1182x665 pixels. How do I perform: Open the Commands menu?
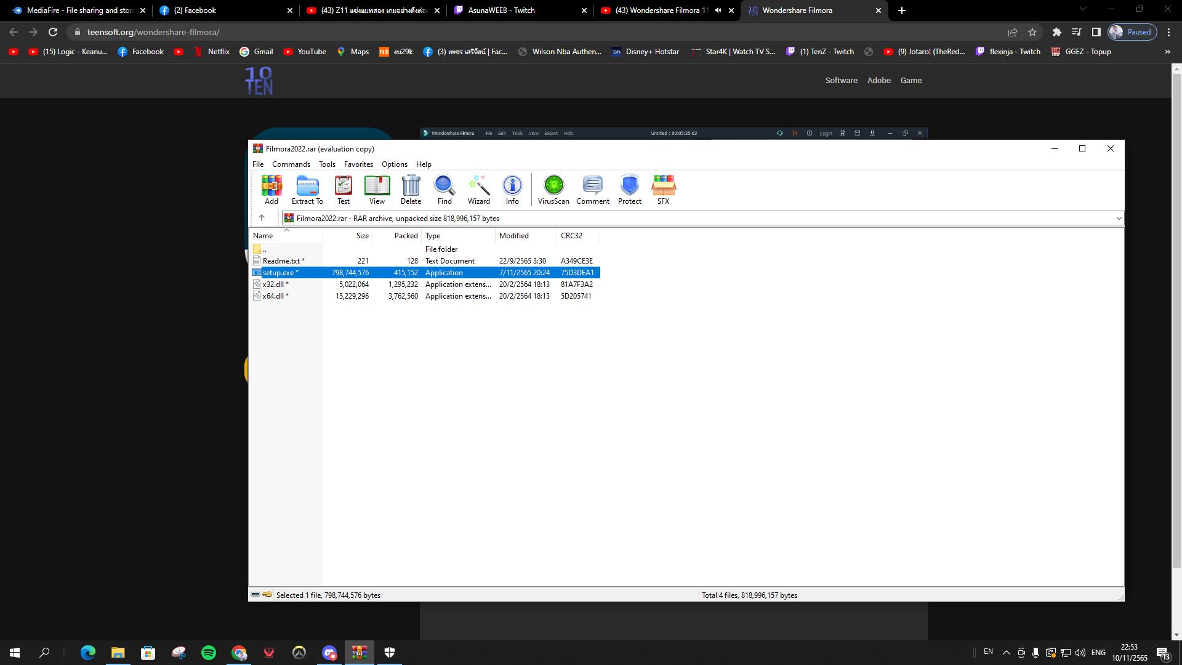click(291, 164)
